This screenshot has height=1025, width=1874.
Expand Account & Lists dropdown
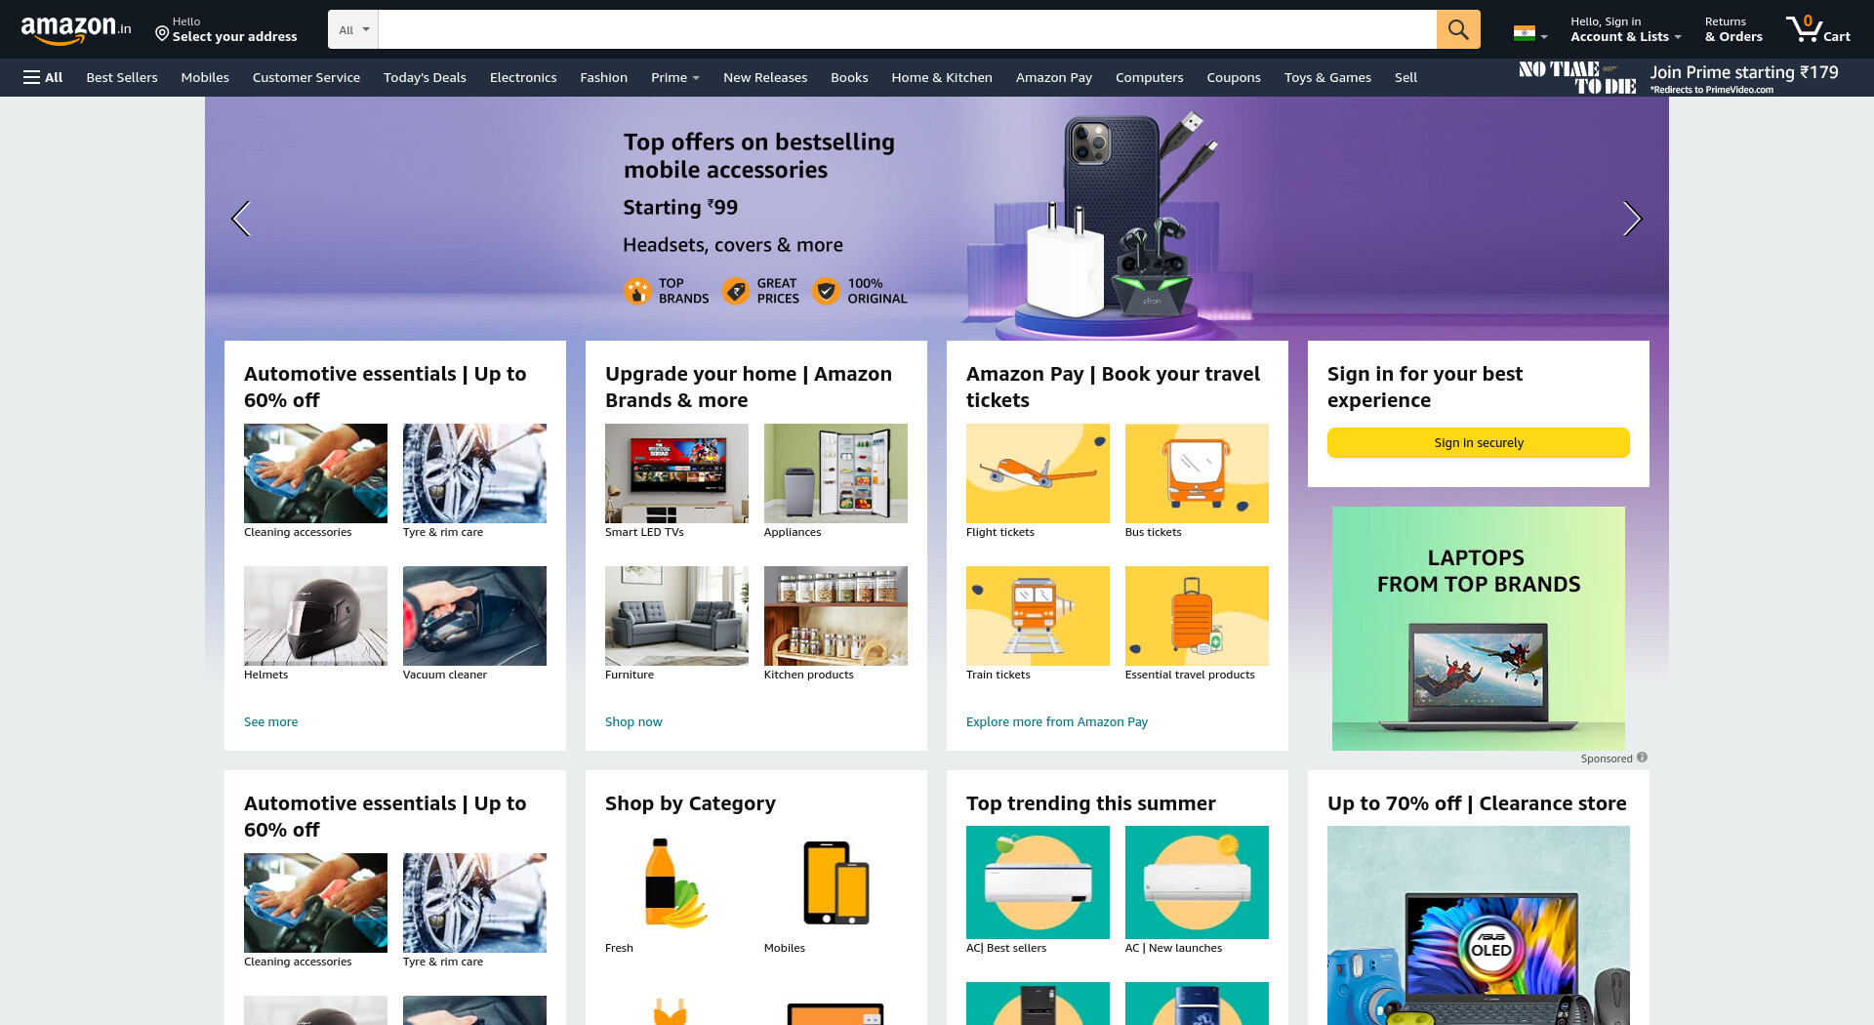pos(1625,29)
